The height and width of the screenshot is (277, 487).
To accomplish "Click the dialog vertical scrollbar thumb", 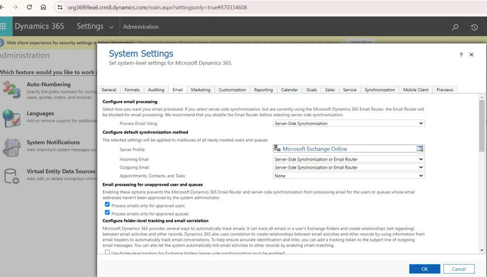I will pyautogui.click(x=482, y=126).
